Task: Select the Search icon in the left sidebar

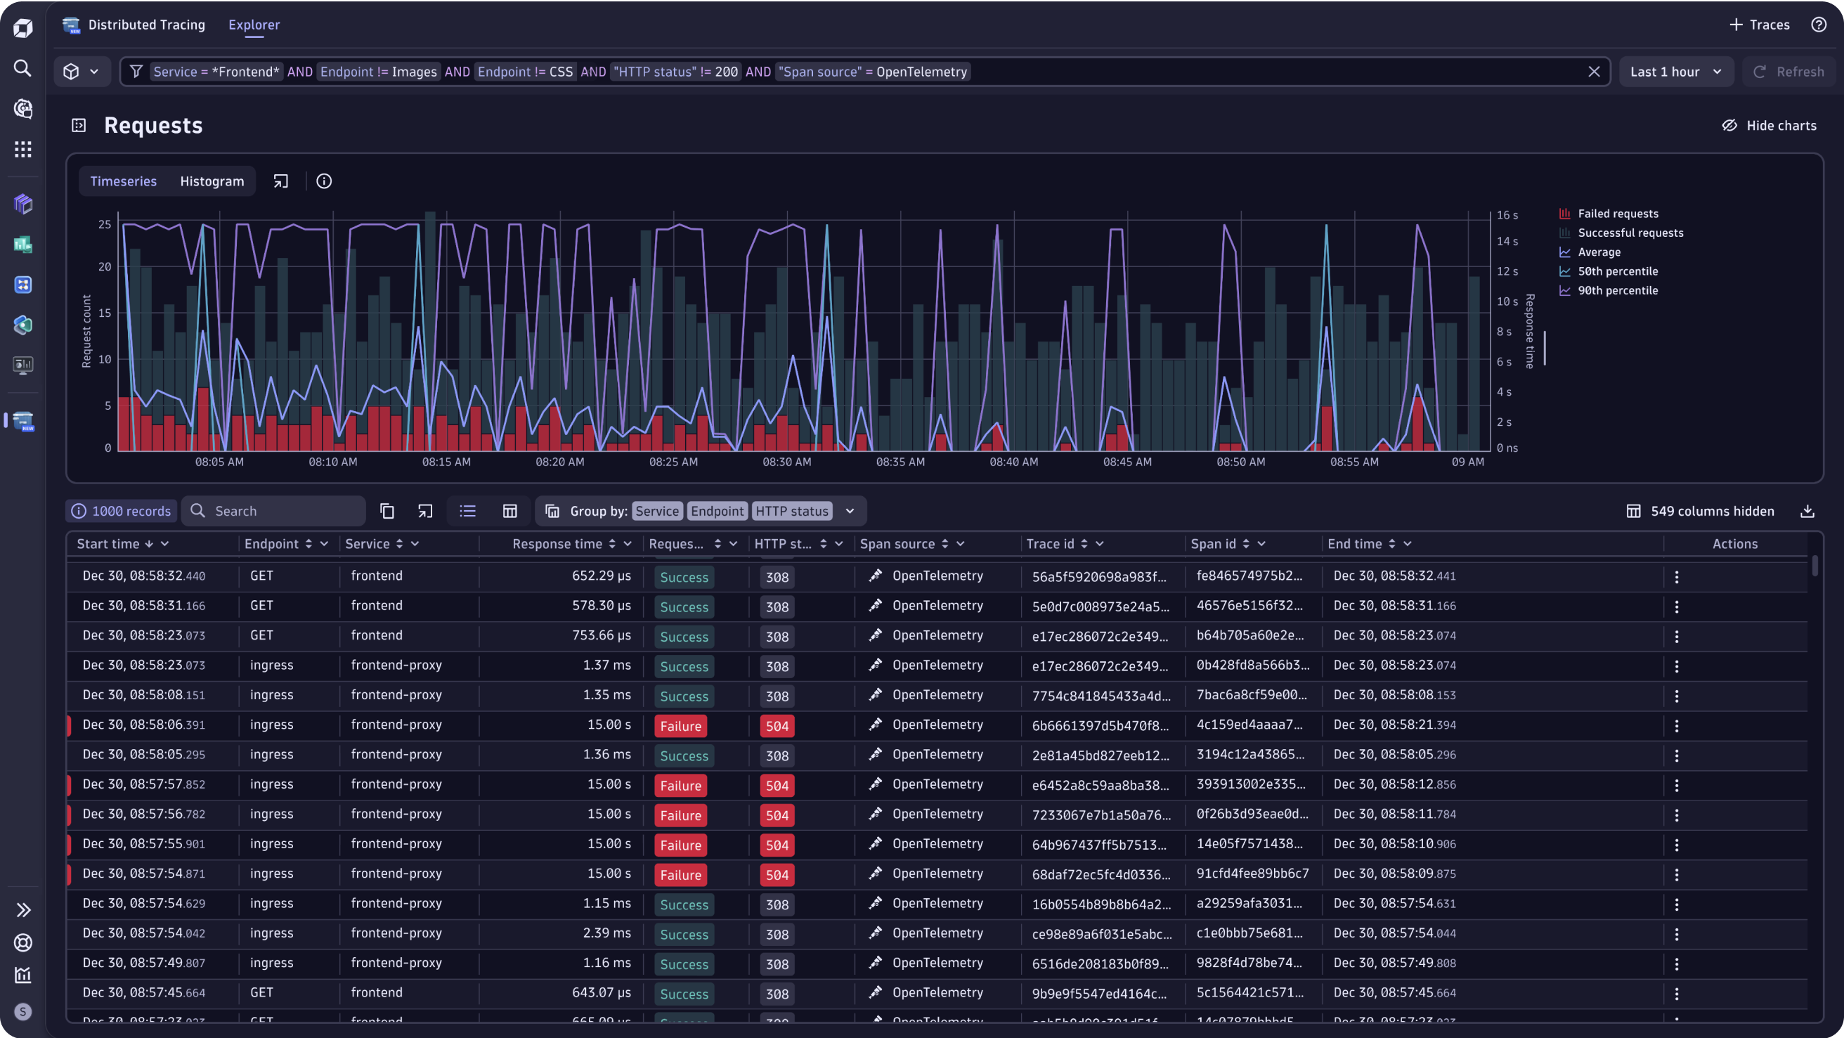Action: [22, 69]
